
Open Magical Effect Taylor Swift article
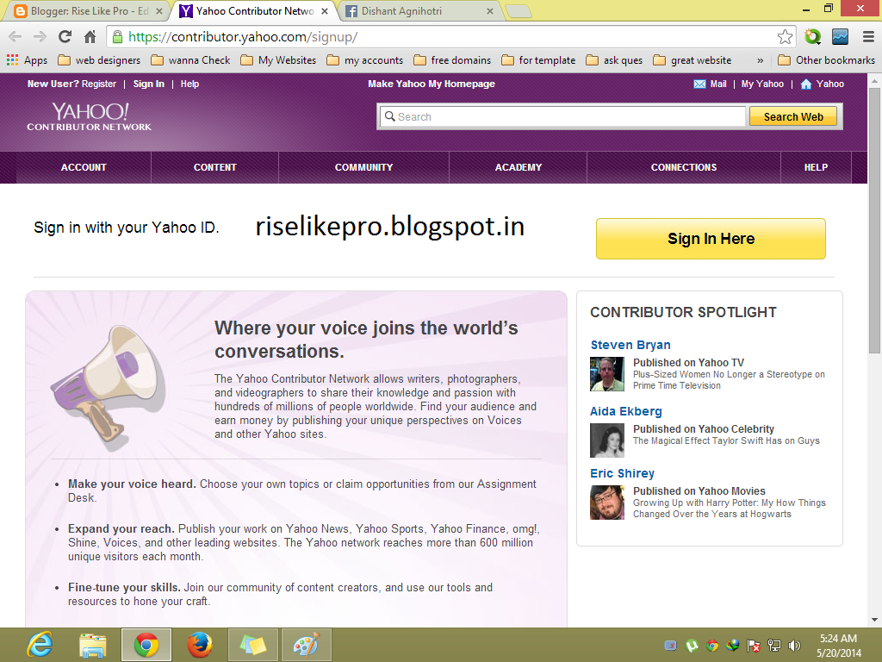pyautogui.click(x=726, y=440)
